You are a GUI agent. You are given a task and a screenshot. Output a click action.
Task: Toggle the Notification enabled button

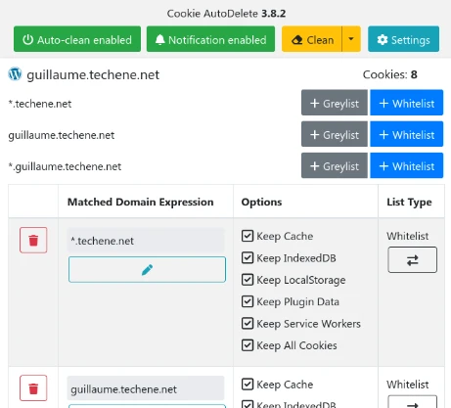(x=210, y=39)
